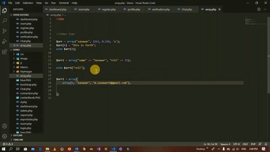Open the Go menu
270x152 pixels.
coord(46,3)
